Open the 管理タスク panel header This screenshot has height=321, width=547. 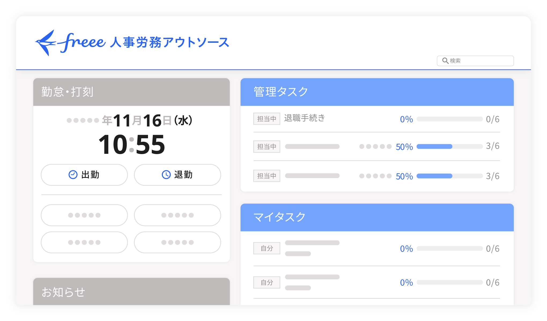[377, 92]
